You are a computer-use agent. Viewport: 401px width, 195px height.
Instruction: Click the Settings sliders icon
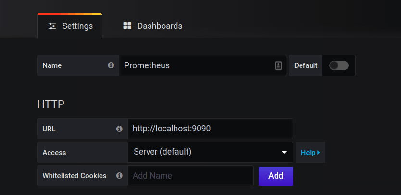[x=52, y=26]
